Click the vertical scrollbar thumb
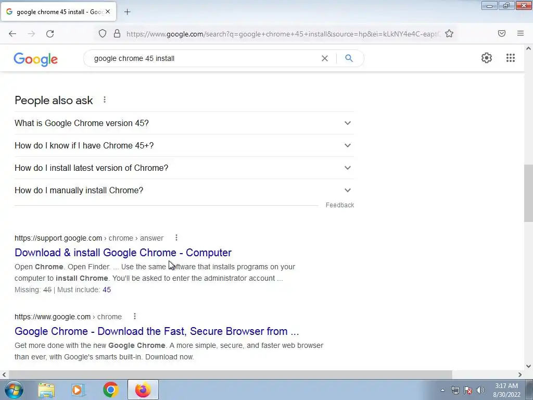The height and width of the screenshot is (400, 533). point(528,193)
